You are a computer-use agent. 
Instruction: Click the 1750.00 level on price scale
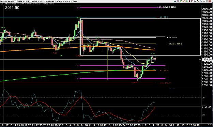[x=207, y=85]
